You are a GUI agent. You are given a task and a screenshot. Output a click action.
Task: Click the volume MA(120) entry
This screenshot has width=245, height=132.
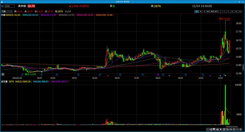click(x=60, y=82)
